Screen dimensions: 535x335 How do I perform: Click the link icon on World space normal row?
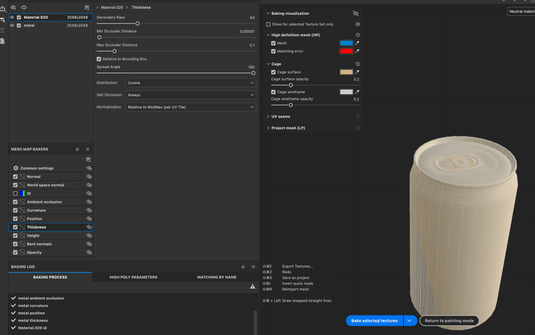tap(89, 185)
